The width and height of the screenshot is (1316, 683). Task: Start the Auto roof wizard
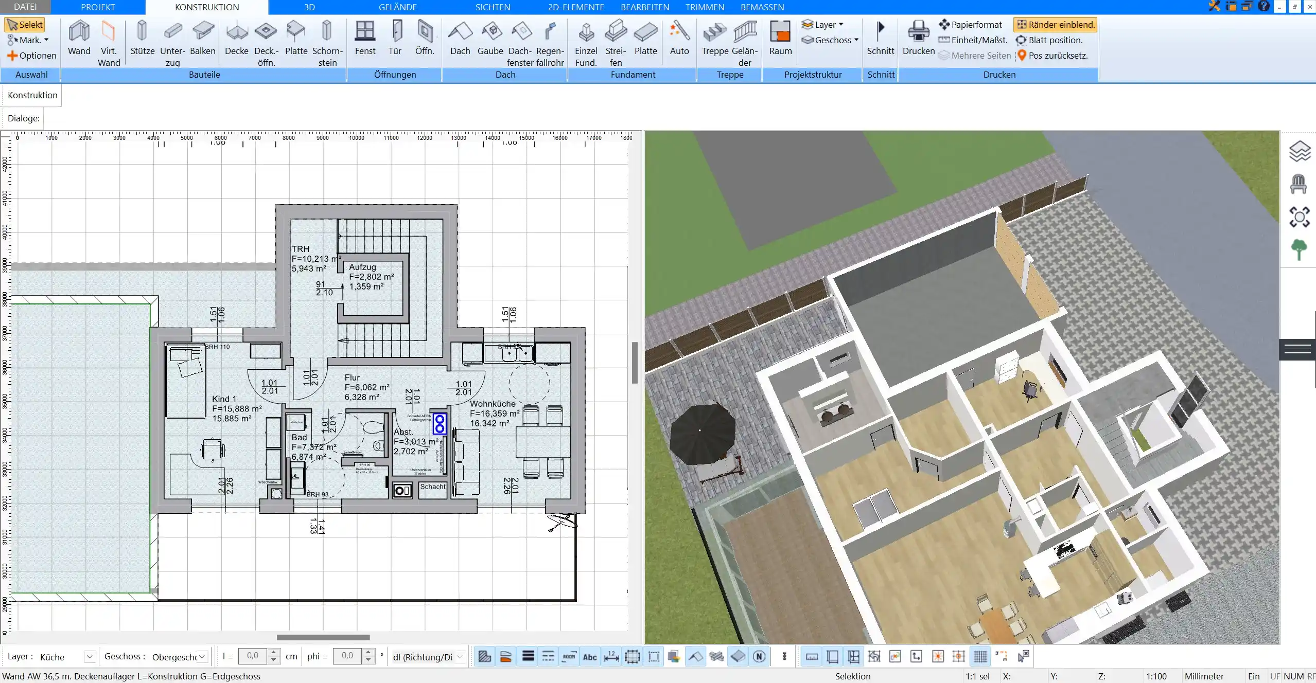pyautogui.click(x=679, y=38)
